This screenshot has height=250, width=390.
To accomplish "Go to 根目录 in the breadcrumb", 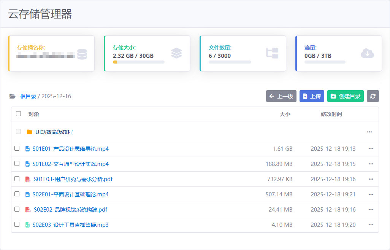I will (28, 96).
